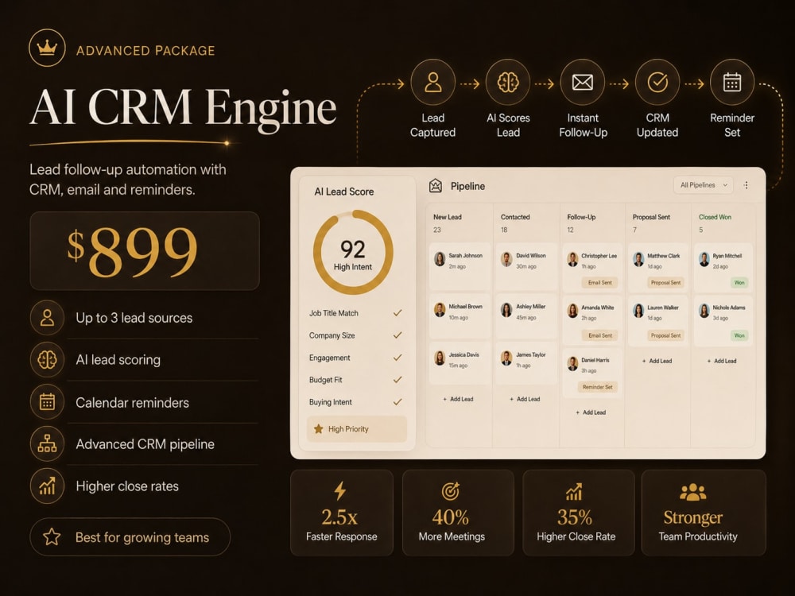Click the Lead Captured person icon
The width and height of the screenshot is (795, 596).
click(433, 82)
